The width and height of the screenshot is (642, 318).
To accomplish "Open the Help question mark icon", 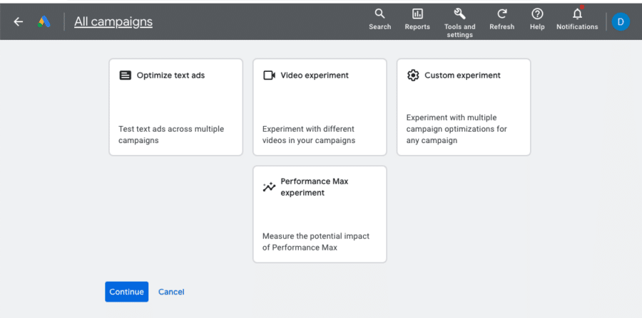I will click(537, 14).
